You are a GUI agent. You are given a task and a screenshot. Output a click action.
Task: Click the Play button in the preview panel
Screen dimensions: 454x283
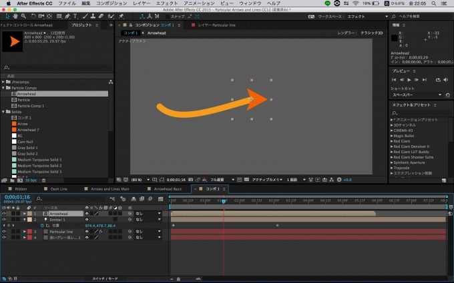tap(409, 80)
